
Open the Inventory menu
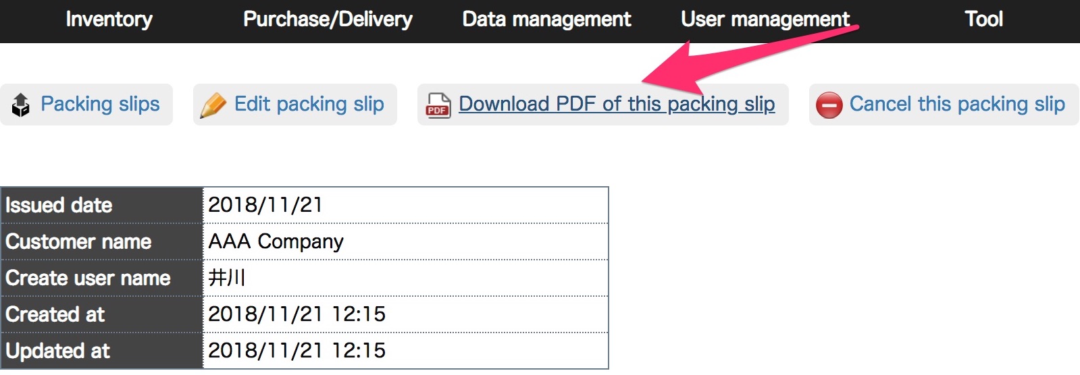coord(109,20)
